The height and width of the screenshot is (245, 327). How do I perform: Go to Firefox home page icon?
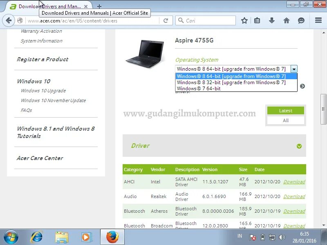click(x=287, y=20)
